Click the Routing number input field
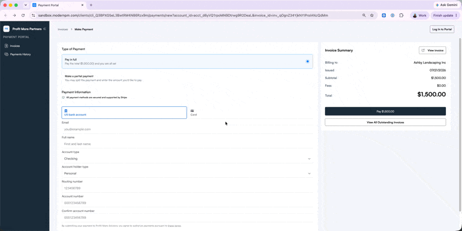 pyautogui.click(x=187, y=188)
